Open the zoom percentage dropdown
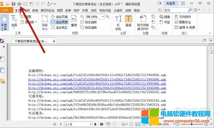Viewport: 214px width, 128px height. 103,17
